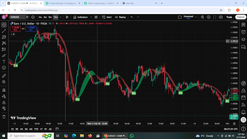Click the compare or add symbol plus icon
Image resolution: width=247 pixels, height=139 pixels.
click(33, 17)
